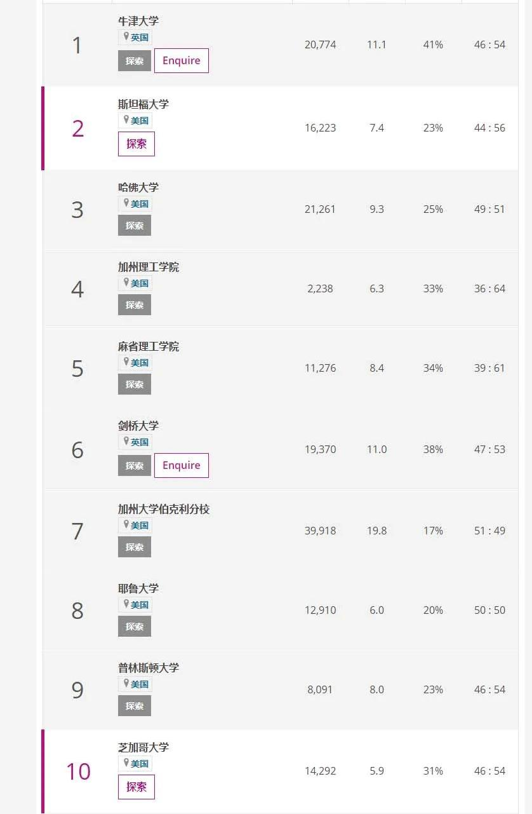Click the 探索 button for 芝加哥大学
Image resolution: width=532 pixels, height=814 pixels.
click(x=136, y=787)
